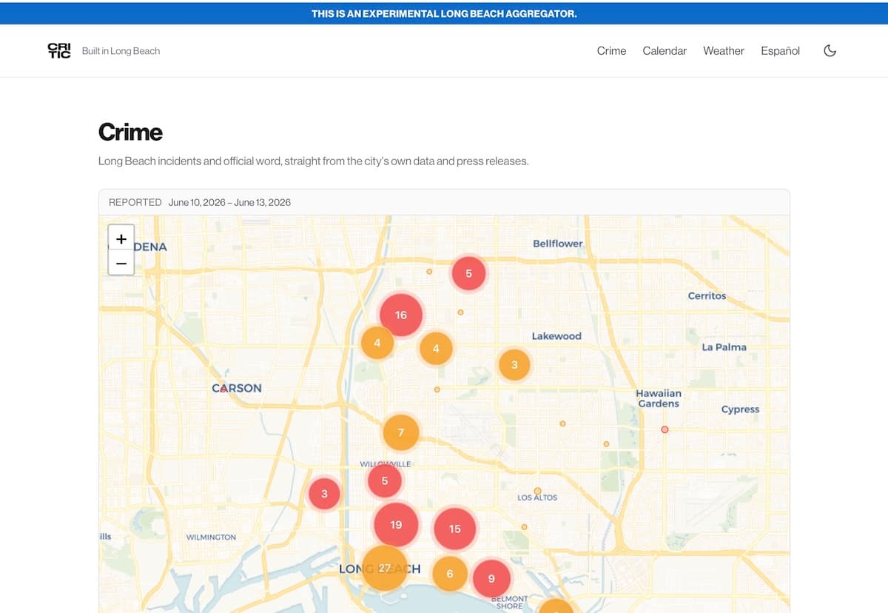The height and width of the screenshot is (613, 888).
Task: Zoom in on the map
Action: click(x=121, y=238)
